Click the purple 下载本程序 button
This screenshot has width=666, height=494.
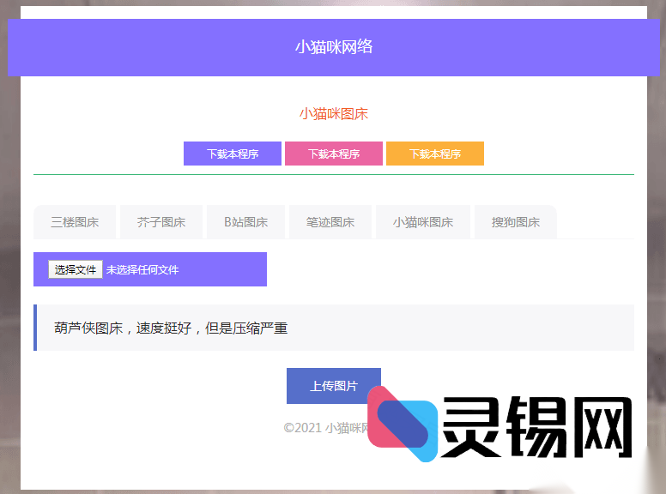[x=232, y=154]
